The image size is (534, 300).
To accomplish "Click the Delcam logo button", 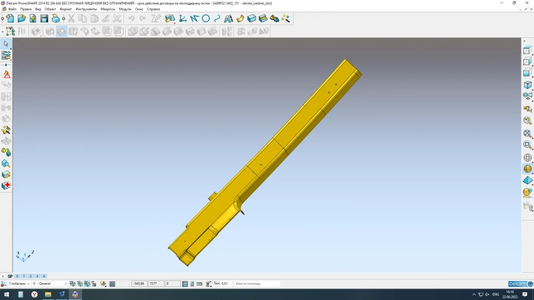I will point(517,284).
